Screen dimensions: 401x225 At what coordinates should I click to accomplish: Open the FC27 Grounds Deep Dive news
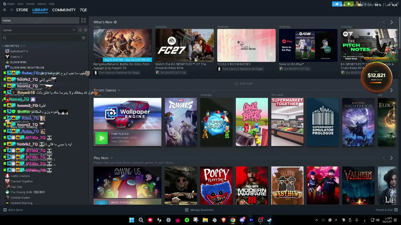(x=185, y=45)
